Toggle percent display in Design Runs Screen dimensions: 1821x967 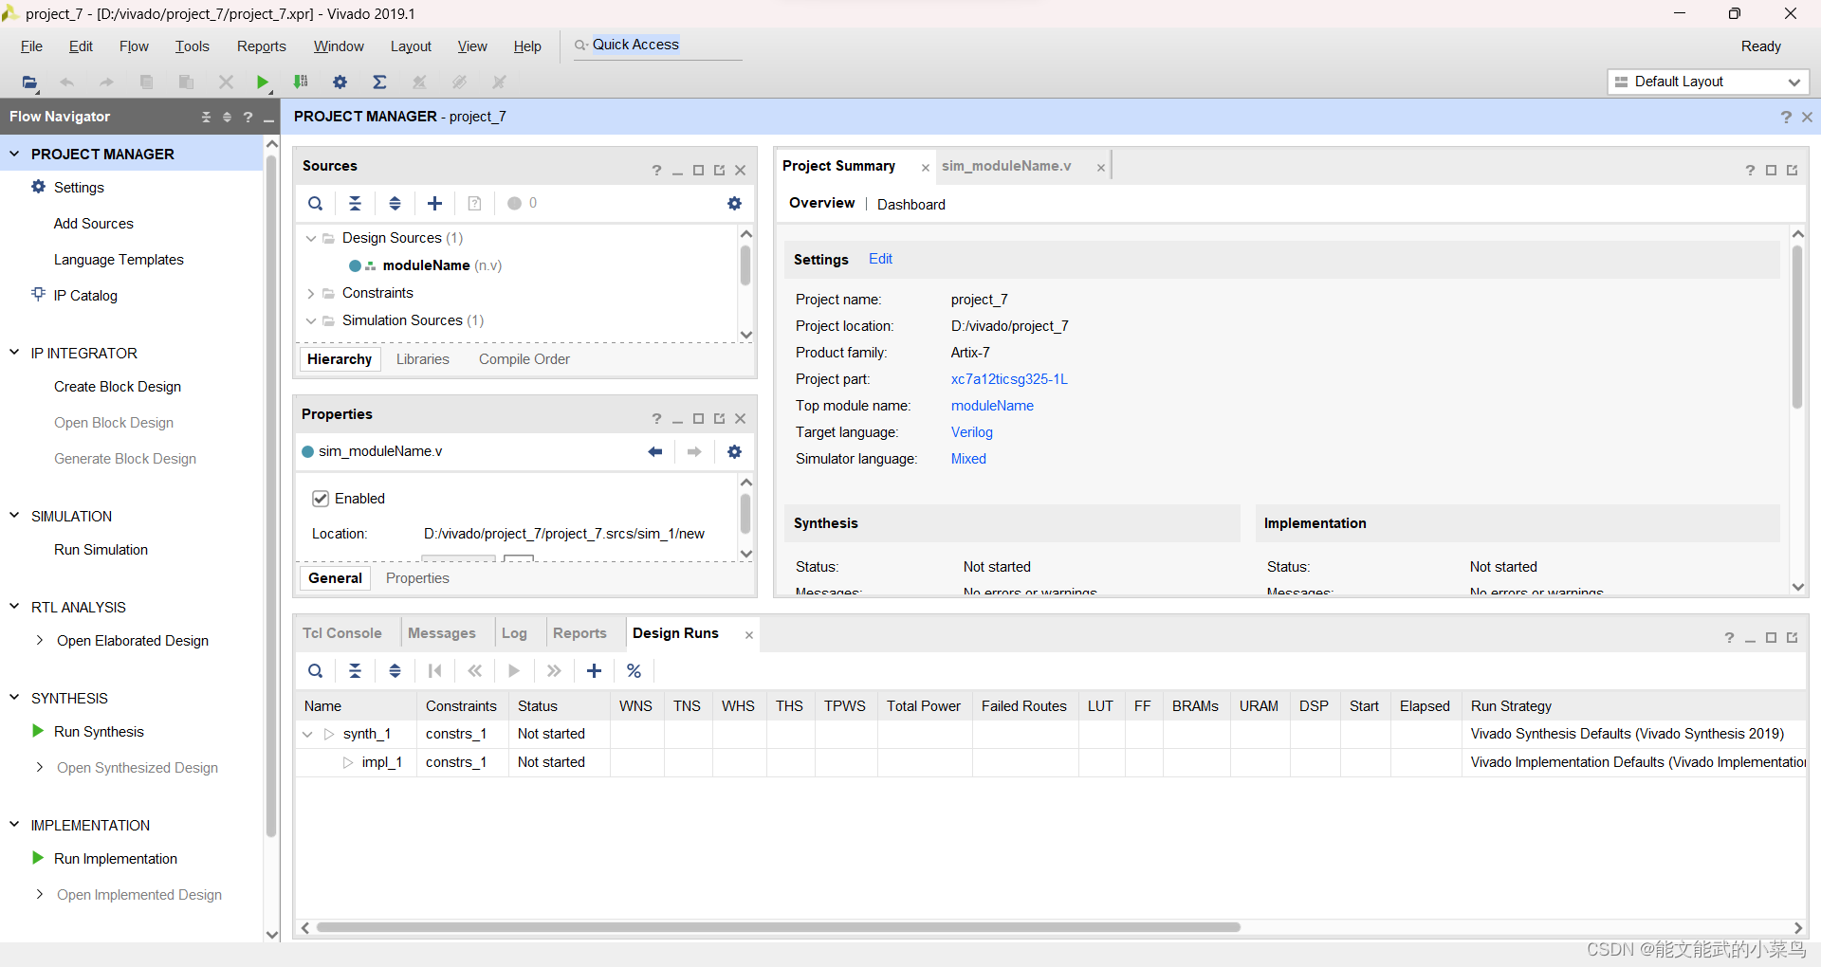(x=634, y=671)
